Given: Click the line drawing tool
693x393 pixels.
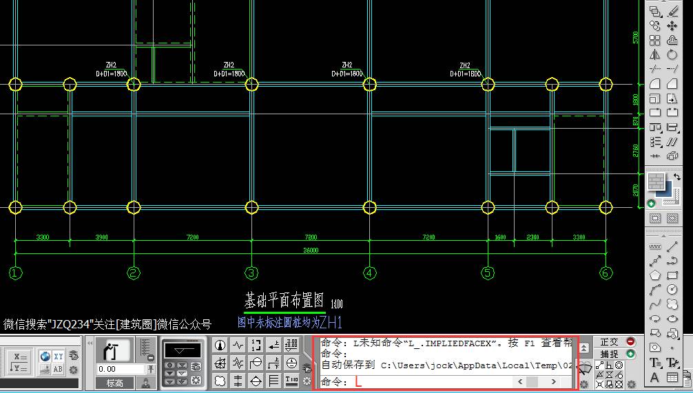Looking at the screenshot, I should tap(672, 246).
